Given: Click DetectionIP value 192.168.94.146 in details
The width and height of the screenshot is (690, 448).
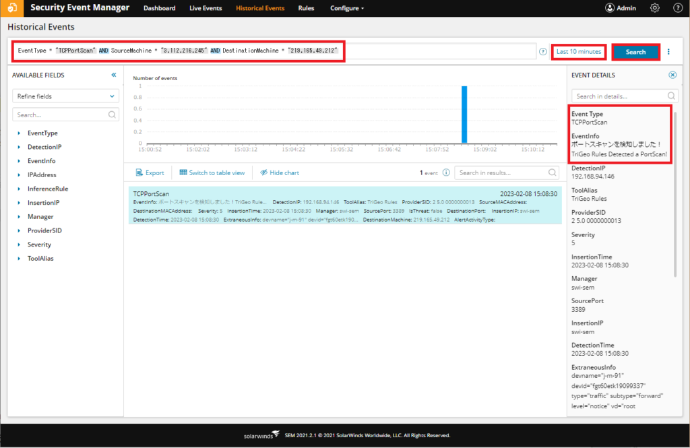Looking at the screenshot, I should [593, 177].
